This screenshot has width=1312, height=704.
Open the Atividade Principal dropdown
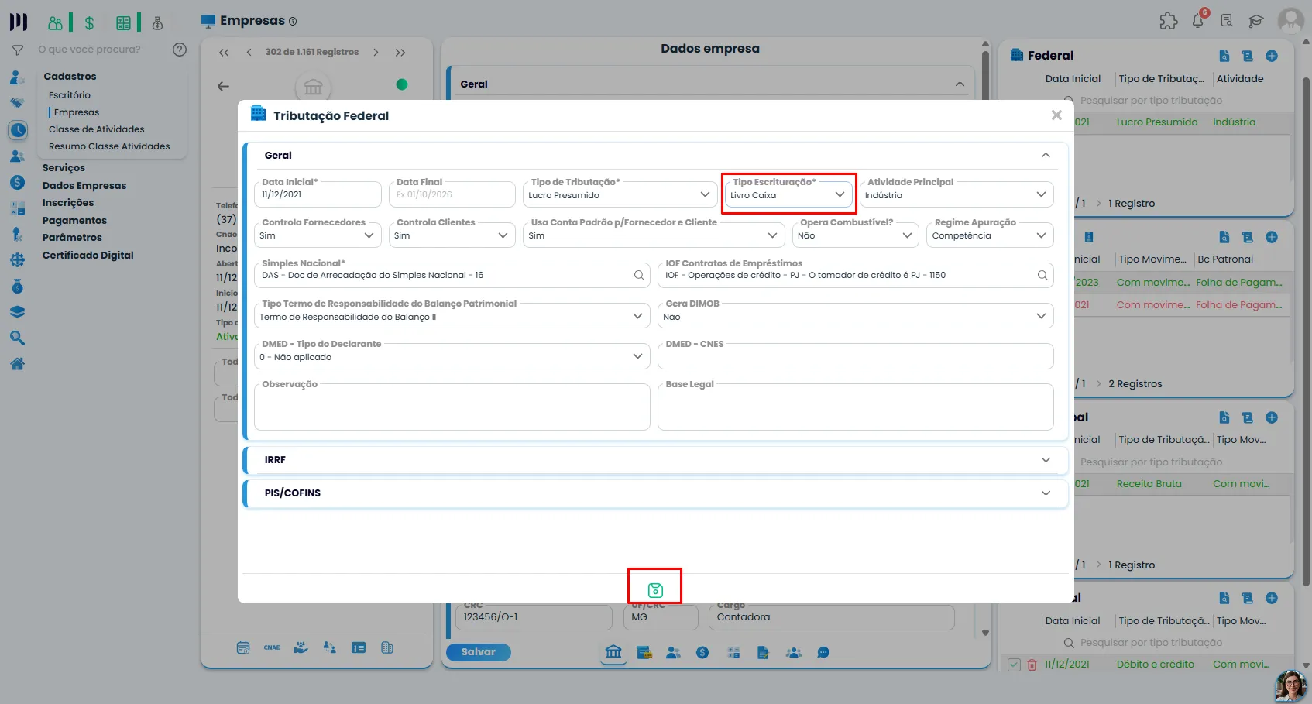(x=957, y=194)
